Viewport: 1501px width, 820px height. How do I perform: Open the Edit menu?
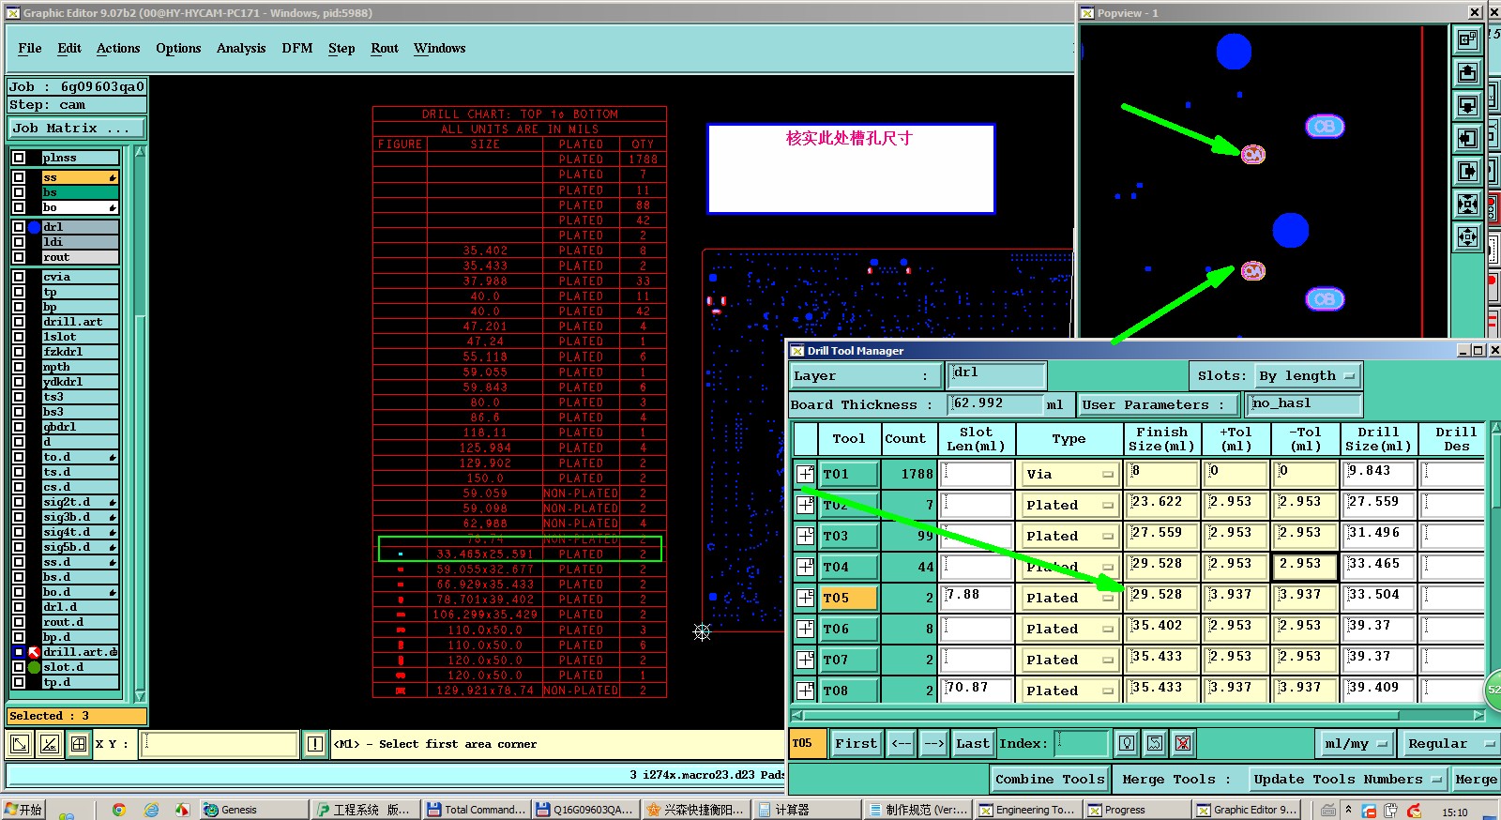pos(69,48)
